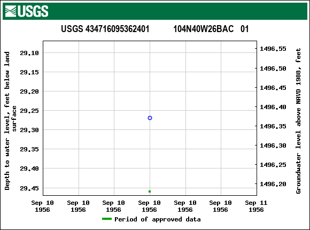This screenshot has width=310, height=230.
Task: Click the 'Period of approved data' legend text
Action: coord(158,219)
